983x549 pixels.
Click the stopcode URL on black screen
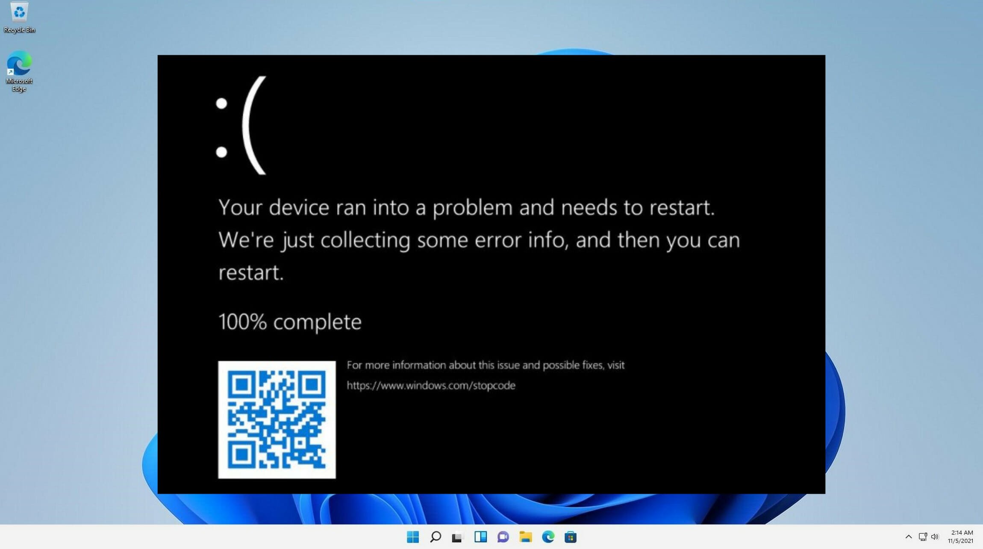click(431, 386)
